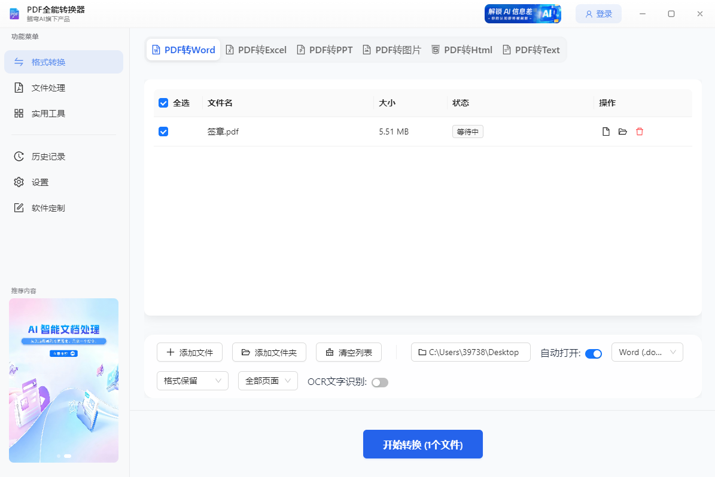715x477 pixels.
Task: Open 设置 in the sidebar
Action: coord(63,182)
